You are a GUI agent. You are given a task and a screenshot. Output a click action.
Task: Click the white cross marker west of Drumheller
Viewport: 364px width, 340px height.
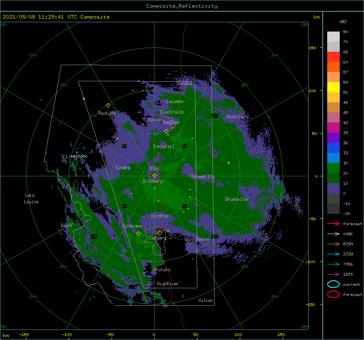click(229, 163)
